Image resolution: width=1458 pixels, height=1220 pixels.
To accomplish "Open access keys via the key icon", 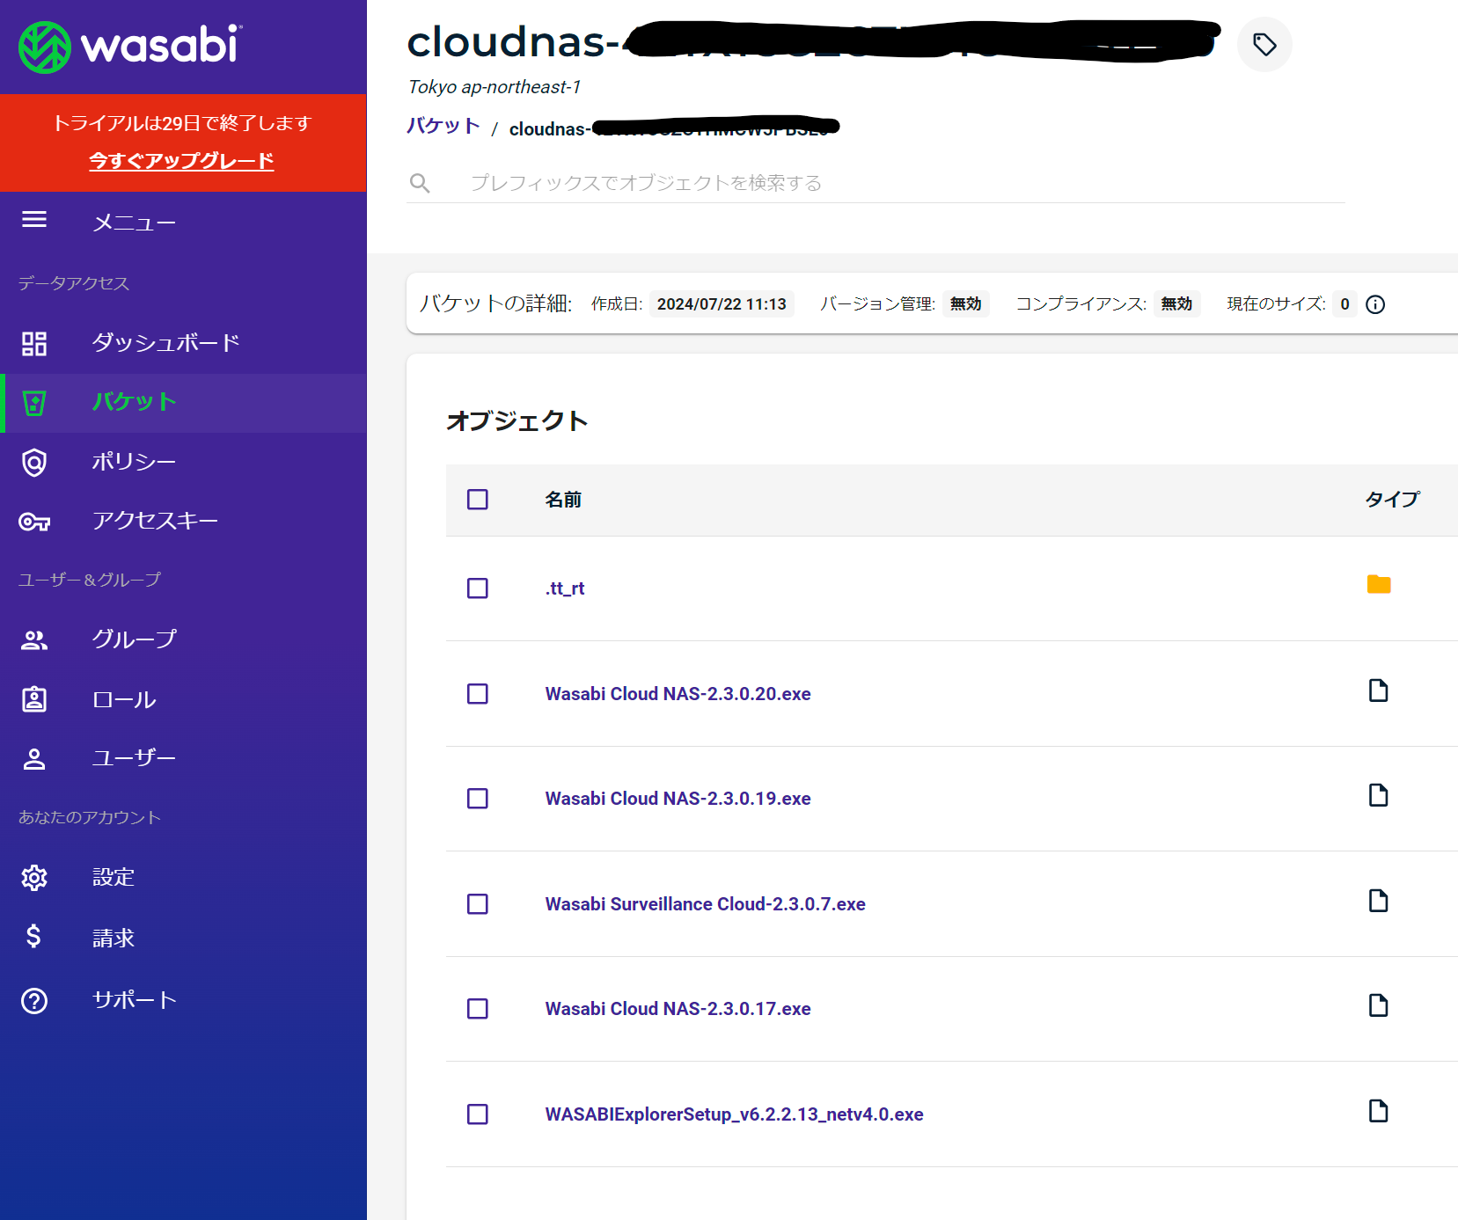I will click(x=33, y=521).
